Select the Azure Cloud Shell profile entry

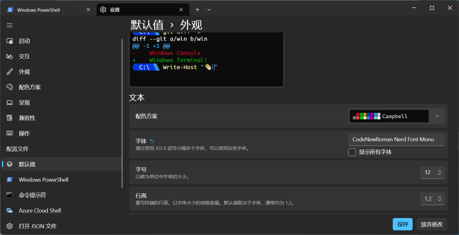[x=61, y=210]
